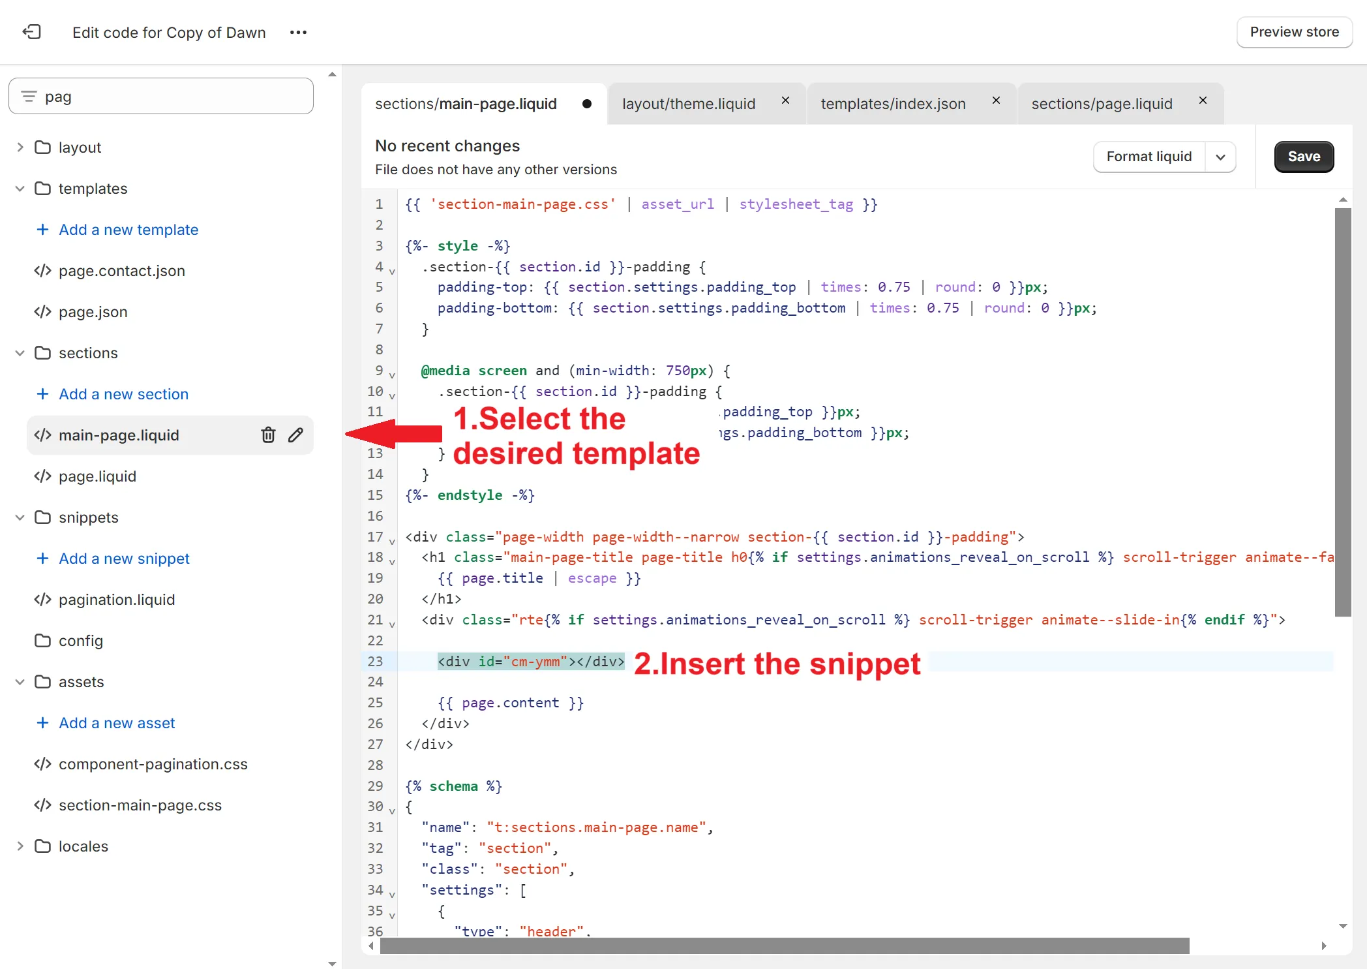This screenshot has height=969, width=1367.
Task: Rename main-page.liquid with pencil icon
Action: pyautogui.click(x=296, y=435)
